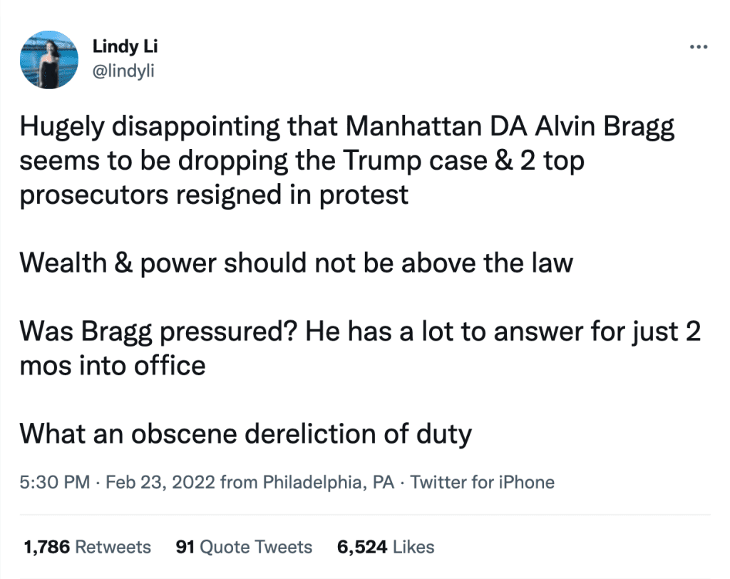
Task: Click the 5:30 PM timestamp
Action: (54, 483)
